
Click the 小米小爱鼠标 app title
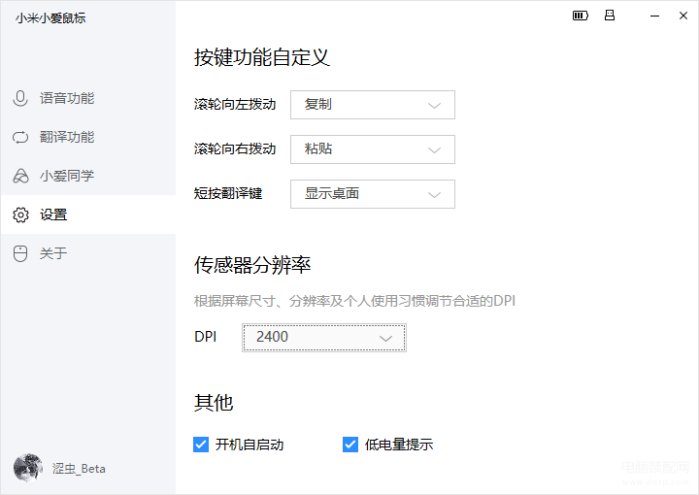point(50,18)
